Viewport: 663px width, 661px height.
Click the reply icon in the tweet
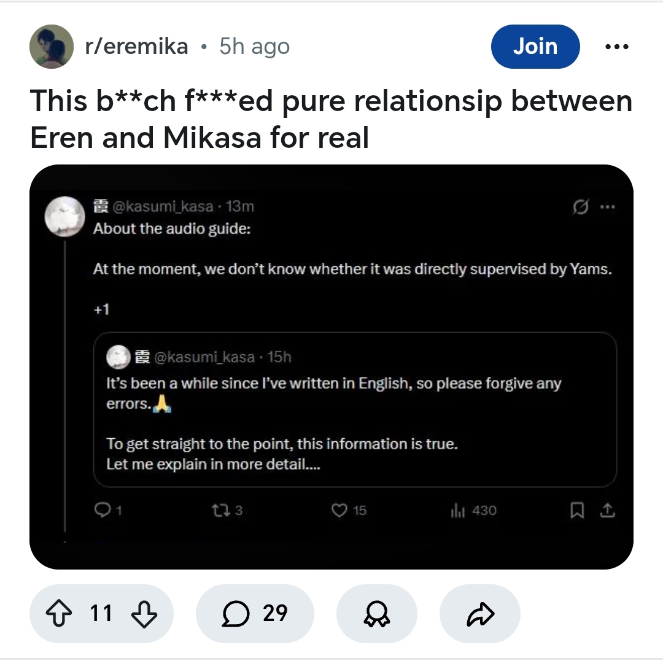tap(101, 510)
